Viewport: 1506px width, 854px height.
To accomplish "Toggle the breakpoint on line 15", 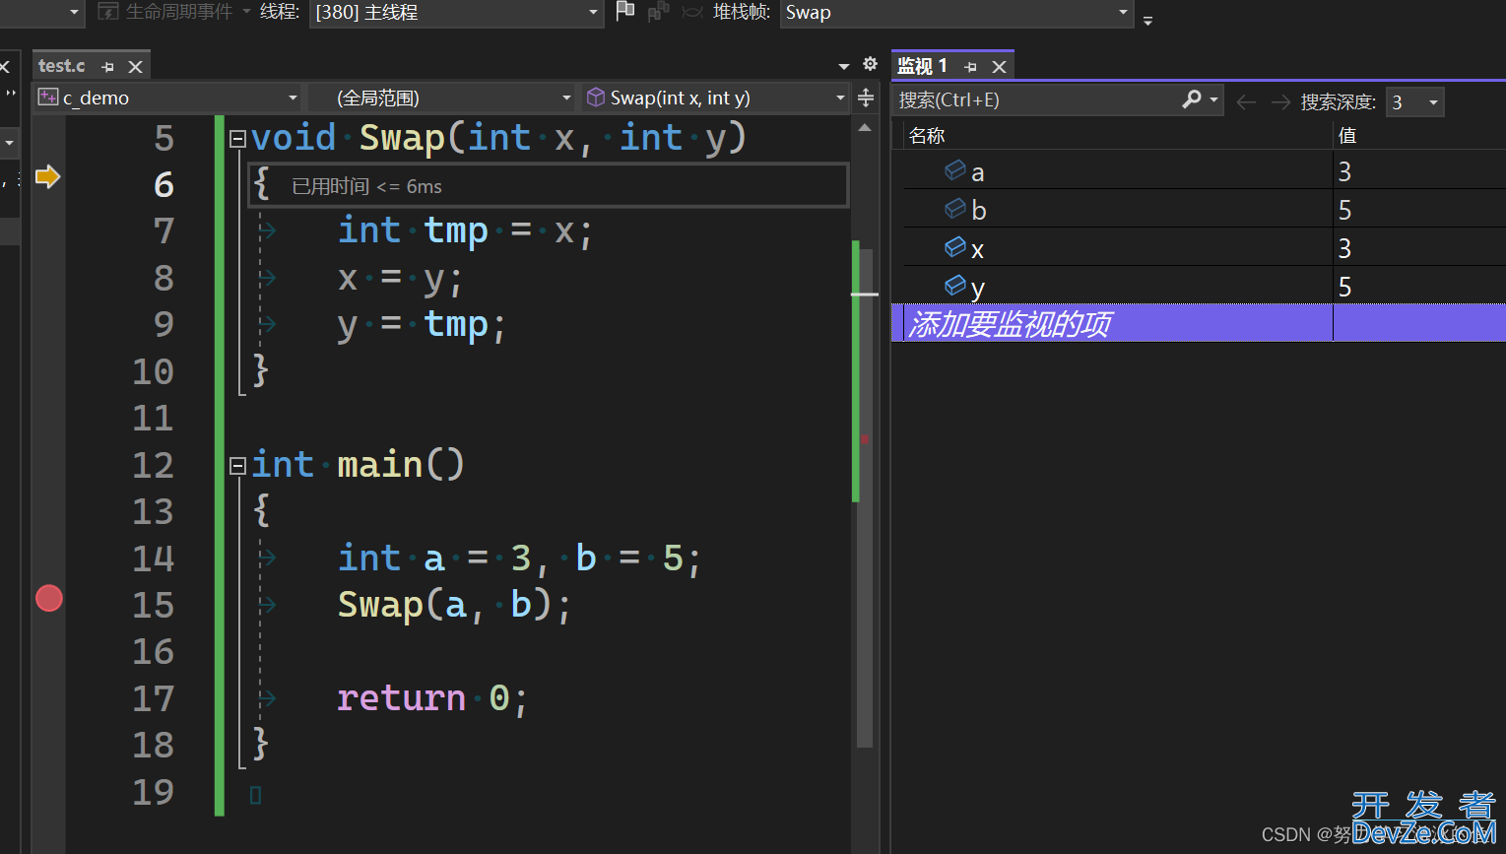I will tap(49, 598).
